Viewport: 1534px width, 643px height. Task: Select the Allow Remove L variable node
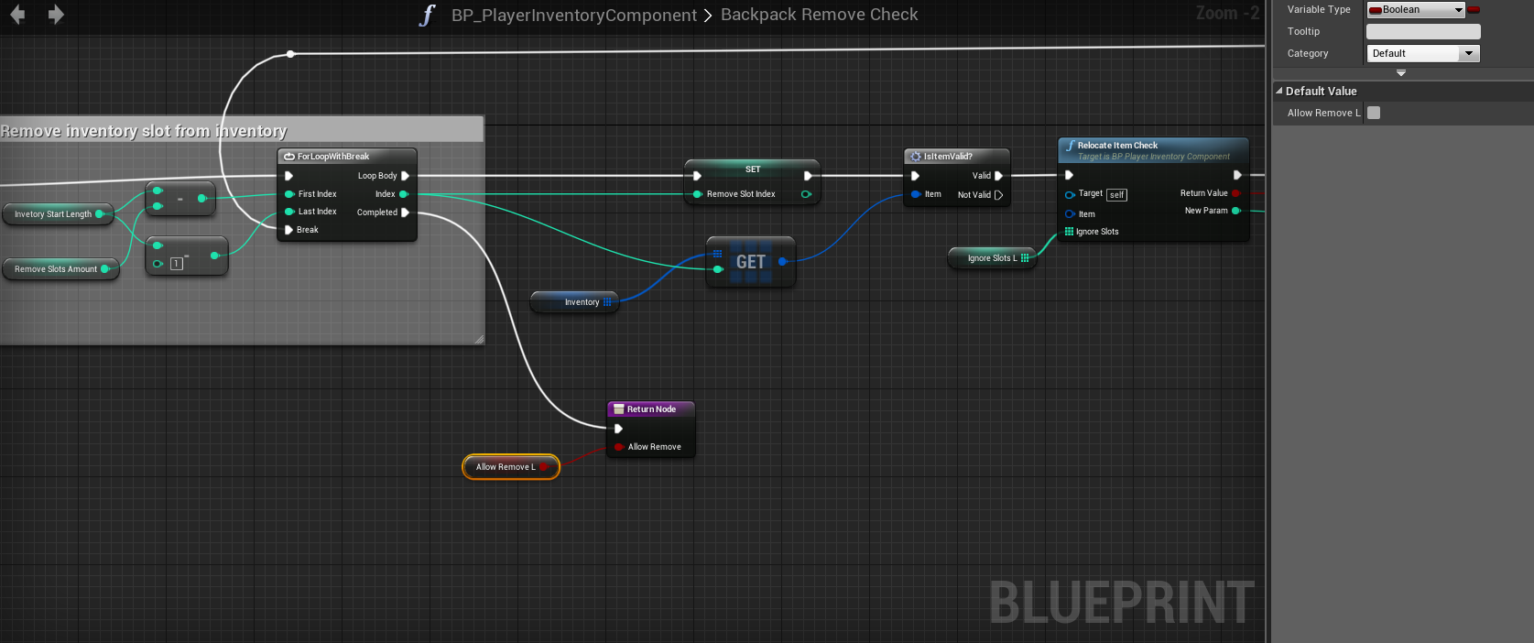click(x=511, y=467)
